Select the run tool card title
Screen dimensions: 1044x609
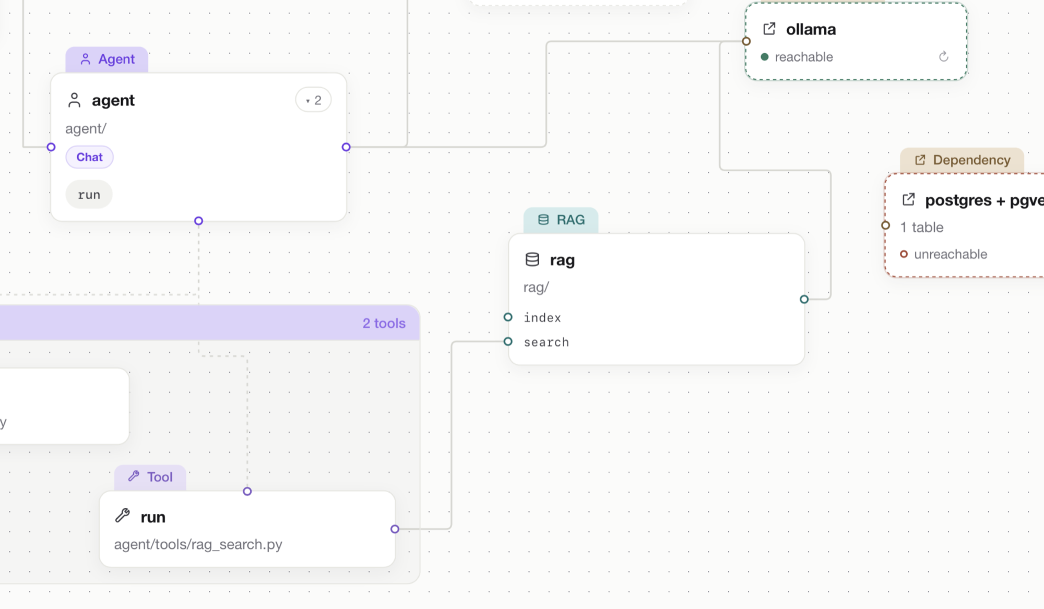153,517
